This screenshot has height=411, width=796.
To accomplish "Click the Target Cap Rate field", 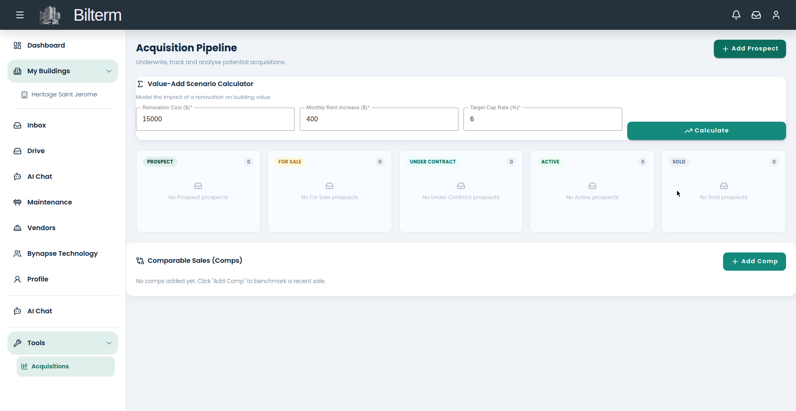I will 543,119.
